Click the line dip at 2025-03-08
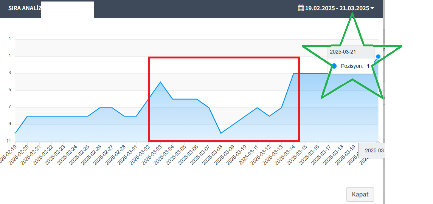The width and height of the screenshot is (433, 204). tap(220, 133)
